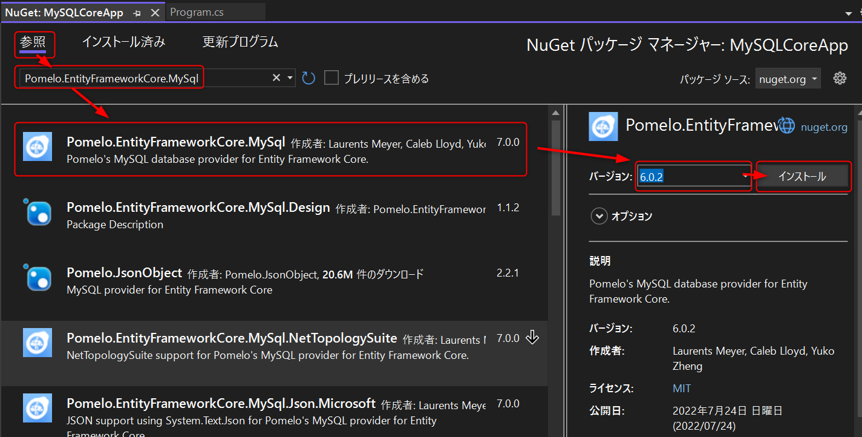Click the Pomelo.JsonObject package icon

(x=37, y=278)
